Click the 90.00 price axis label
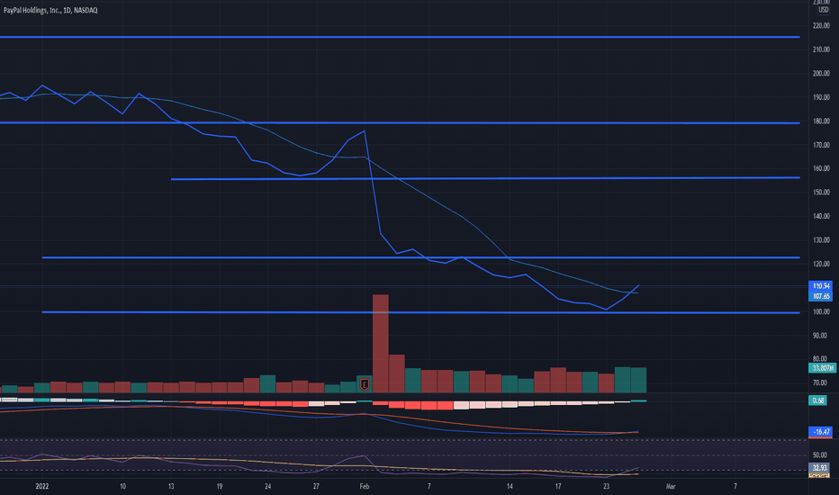839x495 pixels. pos(820,336)
